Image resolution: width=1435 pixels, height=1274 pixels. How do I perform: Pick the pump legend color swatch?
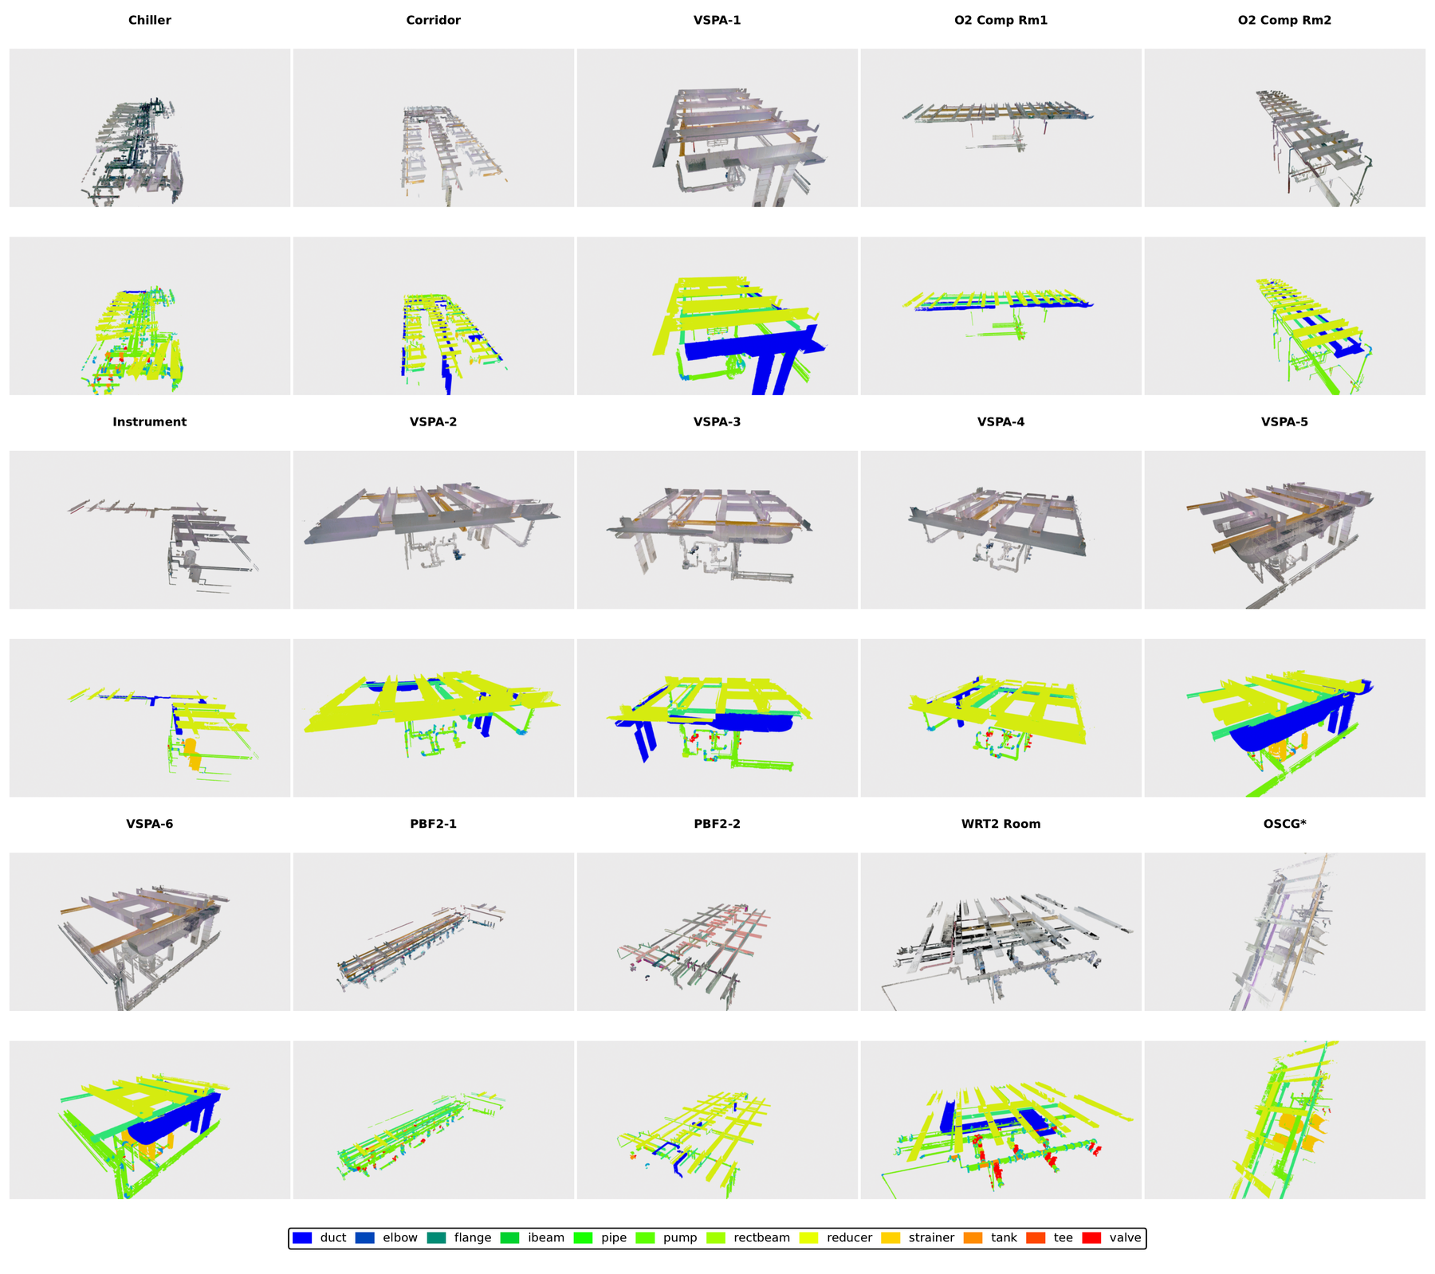click(645, 1238)
